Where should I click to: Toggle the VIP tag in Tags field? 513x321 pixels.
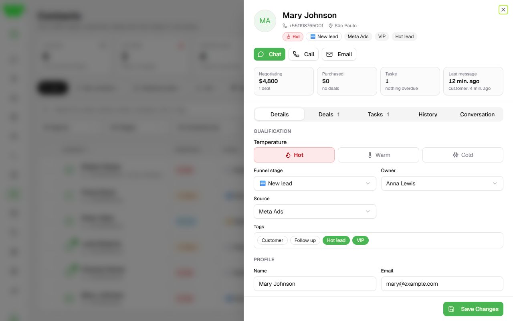tap(360, 240)
